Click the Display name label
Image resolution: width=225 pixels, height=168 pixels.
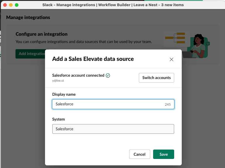point(64,95)
